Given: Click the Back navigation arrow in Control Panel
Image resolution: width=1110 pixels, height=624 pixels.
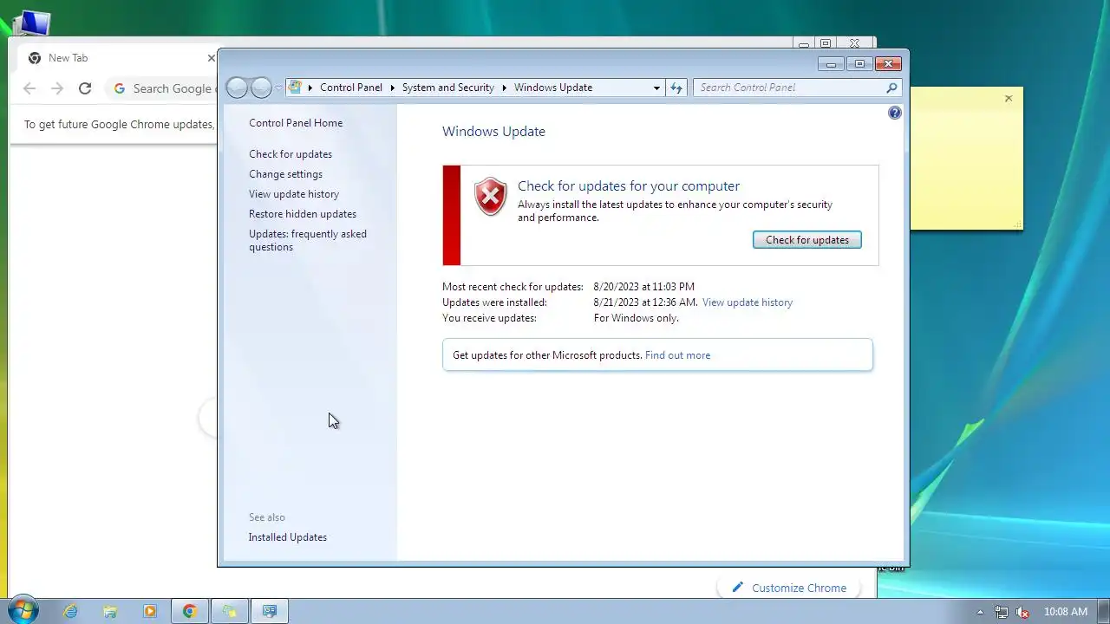Looking at the screenshot, I should [237, 88].
